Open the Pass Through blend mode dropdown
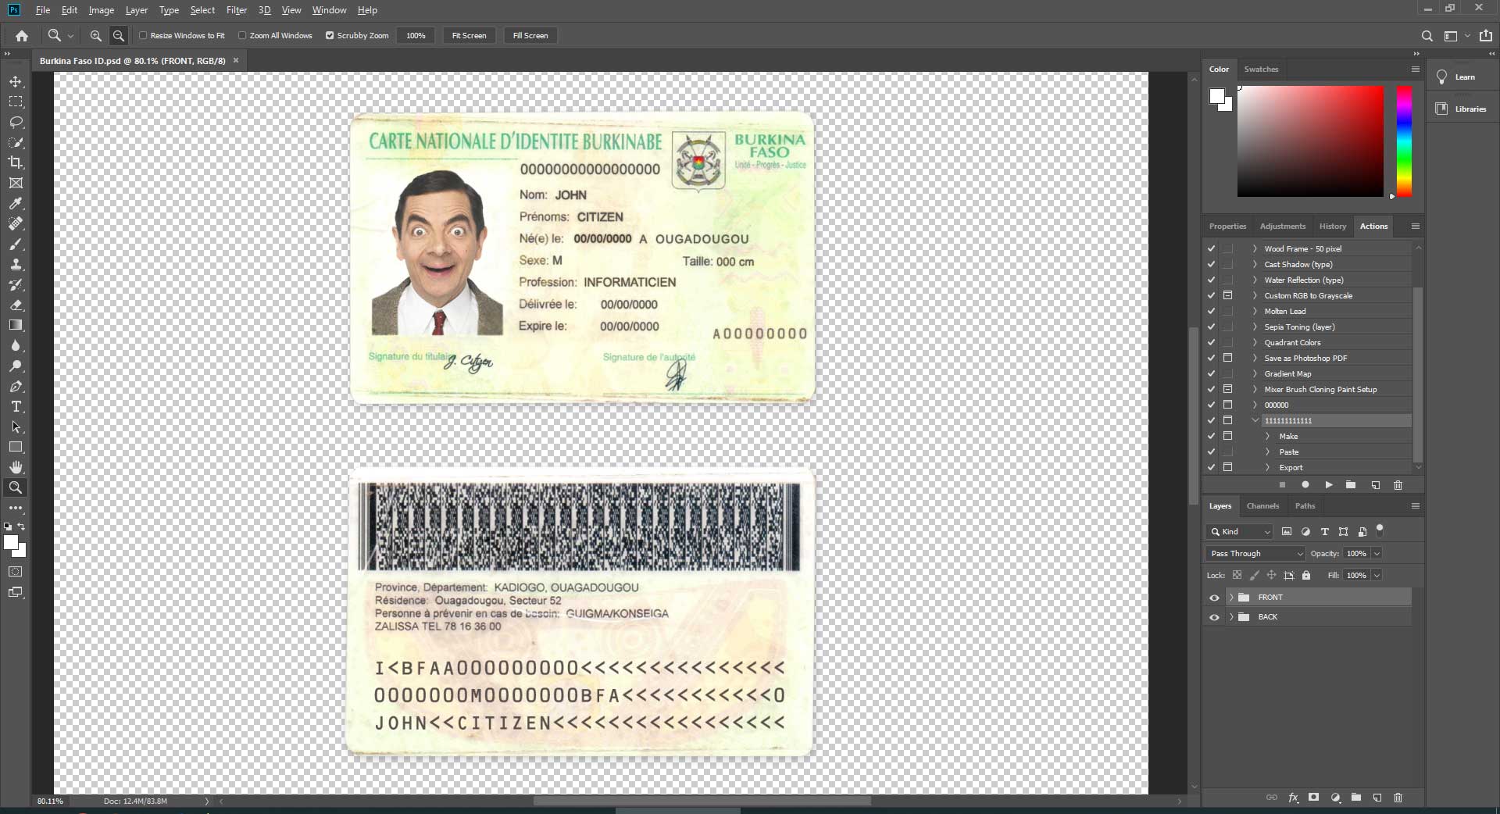1500x814 pixels. click(x=1255, y=553)
